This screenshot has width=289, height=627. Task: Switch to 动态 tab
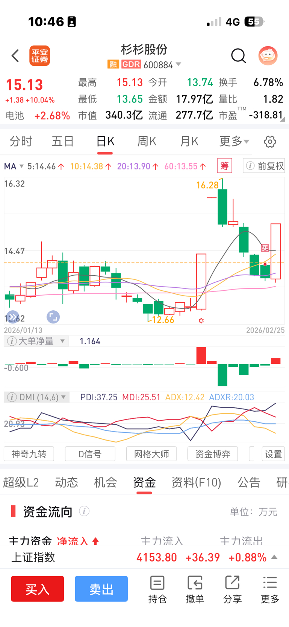(x=67, y=482)
